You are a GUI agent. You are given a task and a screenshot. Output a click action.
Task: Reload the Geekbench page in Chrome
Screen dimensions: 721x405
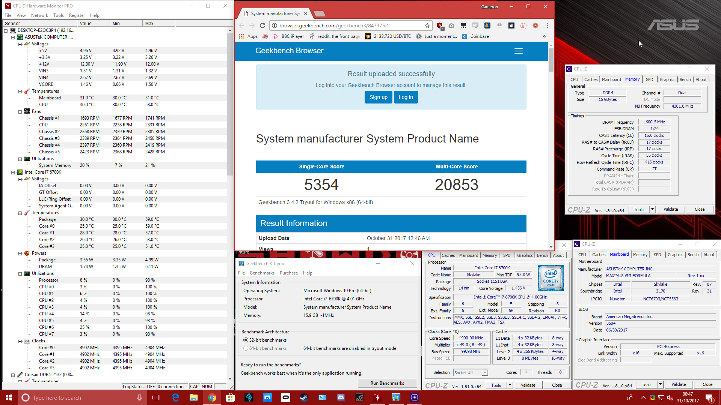tap(262, 25)
